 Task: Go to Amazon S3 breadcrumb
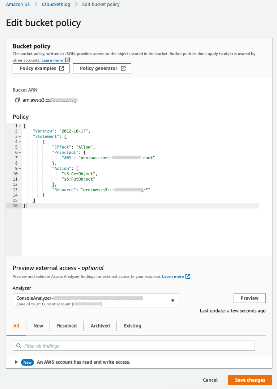pos(18,4)
